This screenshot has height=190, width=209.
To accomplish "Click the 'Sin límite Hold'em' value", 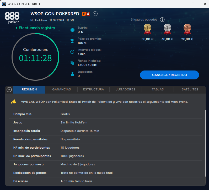I will pyautogui.click(x=74, y=122).
